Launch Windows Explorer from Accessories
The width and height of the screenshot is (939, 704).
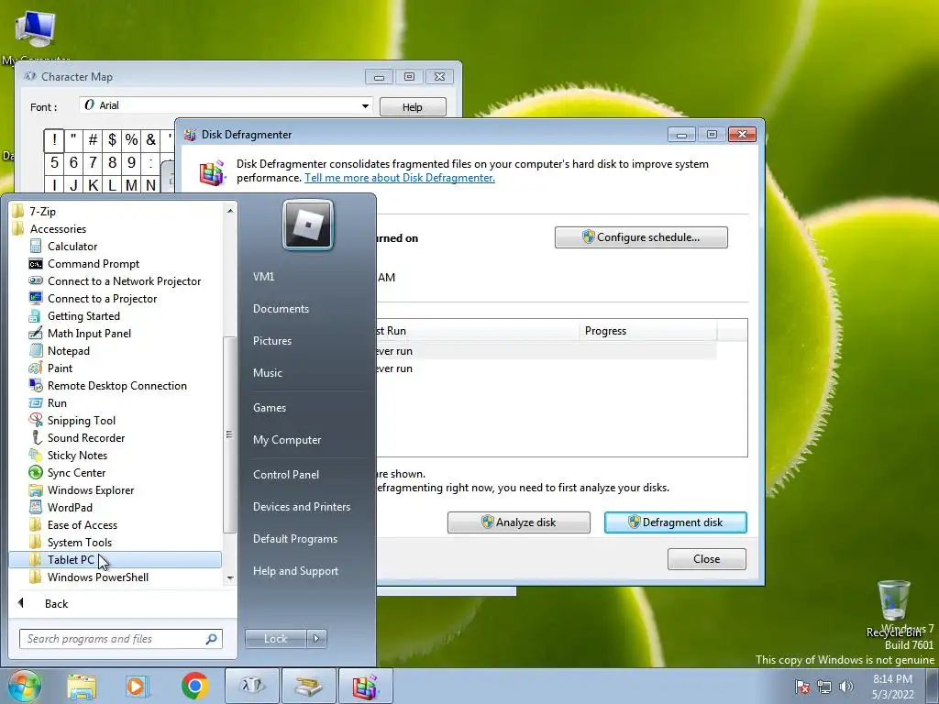(91, 489)
